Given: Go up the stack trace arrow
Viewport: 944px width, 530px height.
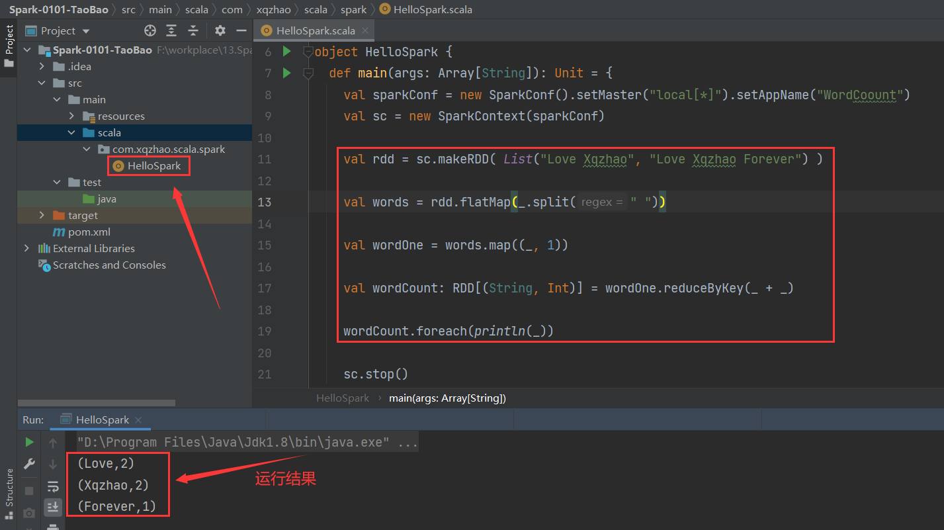Looking at the screenshot, I should coord(53,443).
